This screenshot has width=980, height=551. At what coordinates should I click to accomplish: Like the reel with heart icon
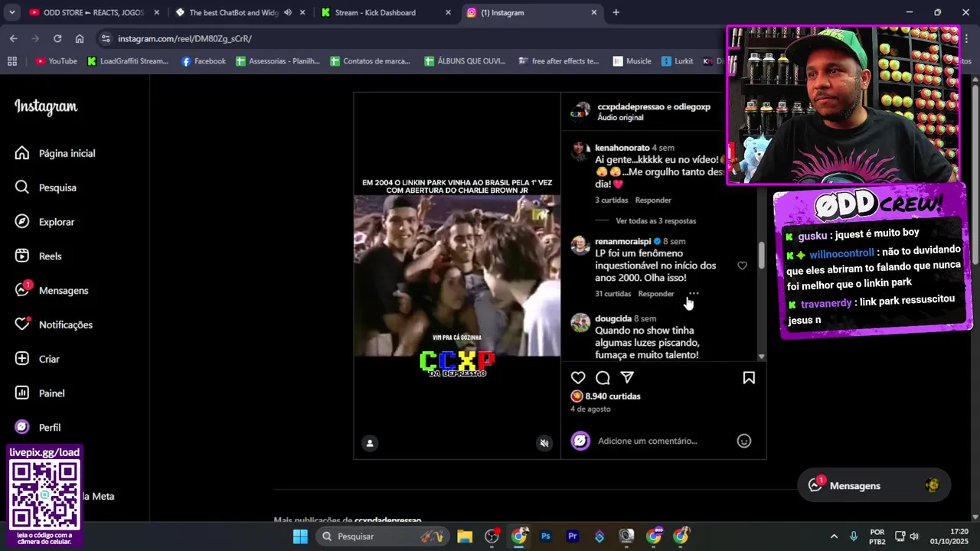tap(578, 377)
